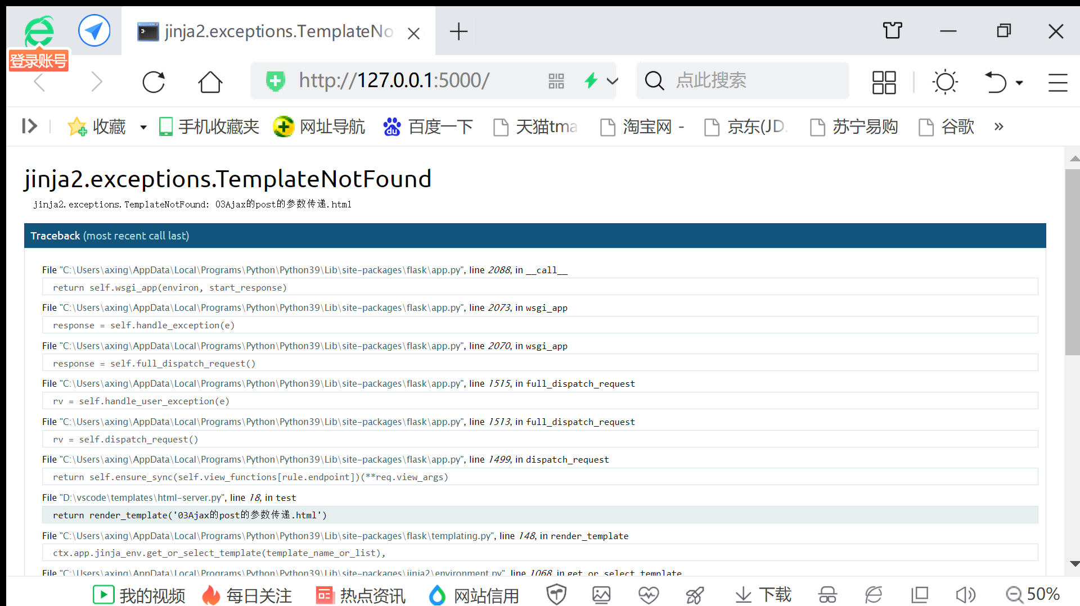
Task: Click the Traceback header bar
Action: click(x=535, y=236)
